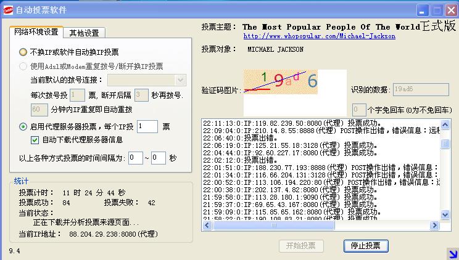This screenshot has height=260, width=459.
Task: Click log list scroll up arrow
Action: (445, 125)
